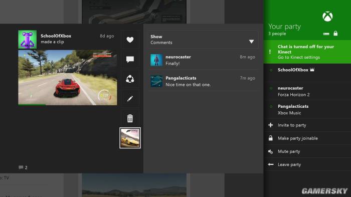Expand the Show Comments dropdown arrow
Viewport: 351px width, 197px height.
tap(251, 42)
